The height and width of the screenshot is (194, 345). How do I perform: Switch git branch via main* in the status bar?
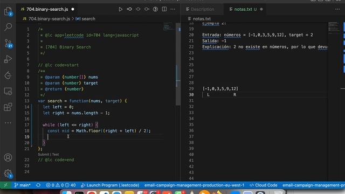(22, 185)
